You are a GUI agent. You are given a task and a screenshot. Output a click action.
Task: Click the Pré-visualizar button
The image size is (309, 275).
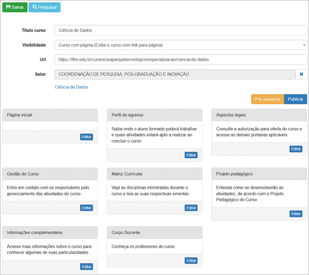click(267, 99)
